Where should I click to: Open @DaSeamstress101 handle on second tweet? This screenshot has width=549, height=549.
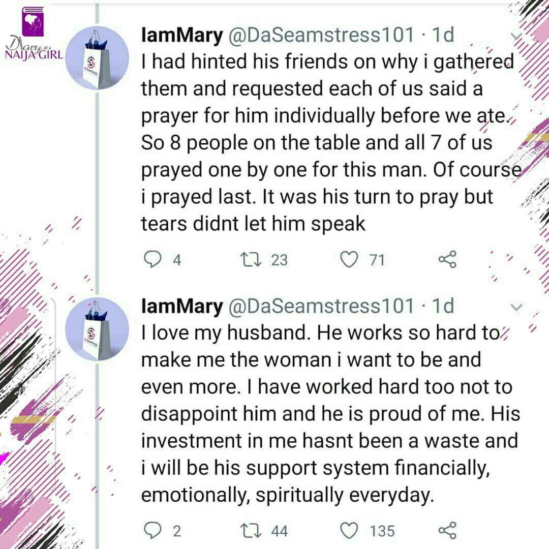pyautogui.click(x=321, y=306)
